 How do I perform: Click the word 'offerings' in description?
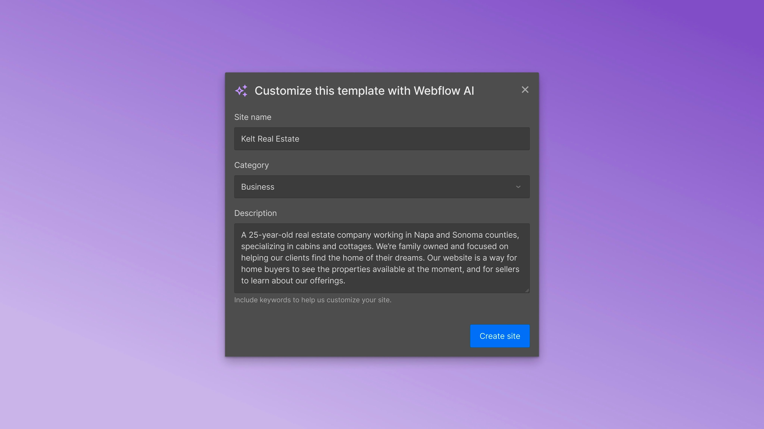tap(327, 281)
